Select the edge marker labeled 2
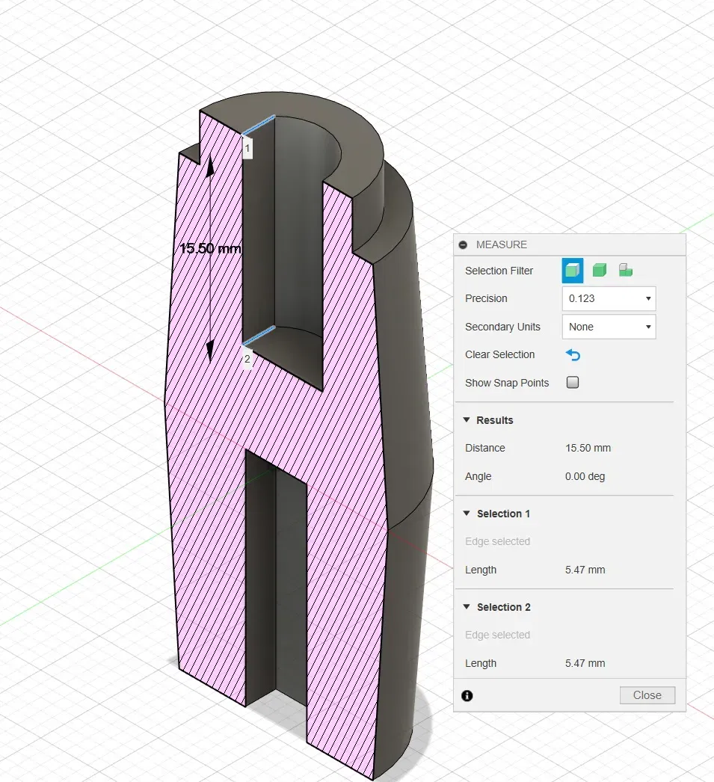714x782 pixels. click(247, 359)
